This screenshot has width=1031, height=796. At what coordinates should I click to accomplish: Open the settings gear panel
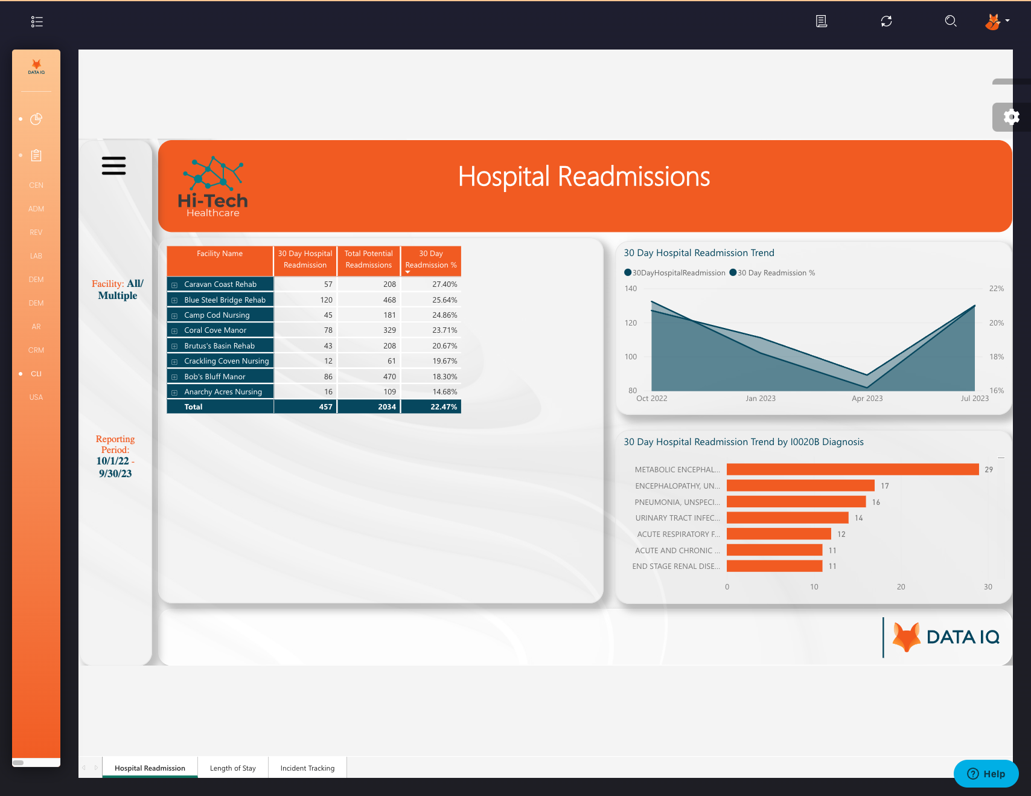point(1012,117)
